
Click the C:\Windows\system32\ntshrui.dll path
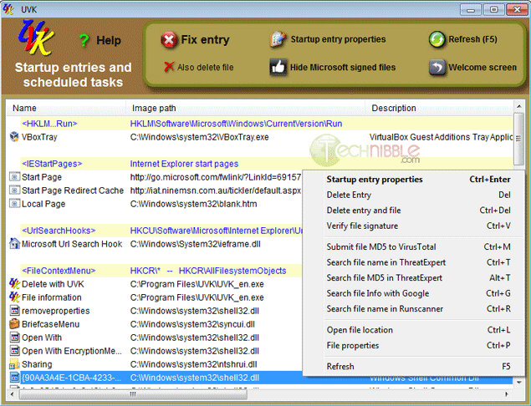click(x=194, y=364)
